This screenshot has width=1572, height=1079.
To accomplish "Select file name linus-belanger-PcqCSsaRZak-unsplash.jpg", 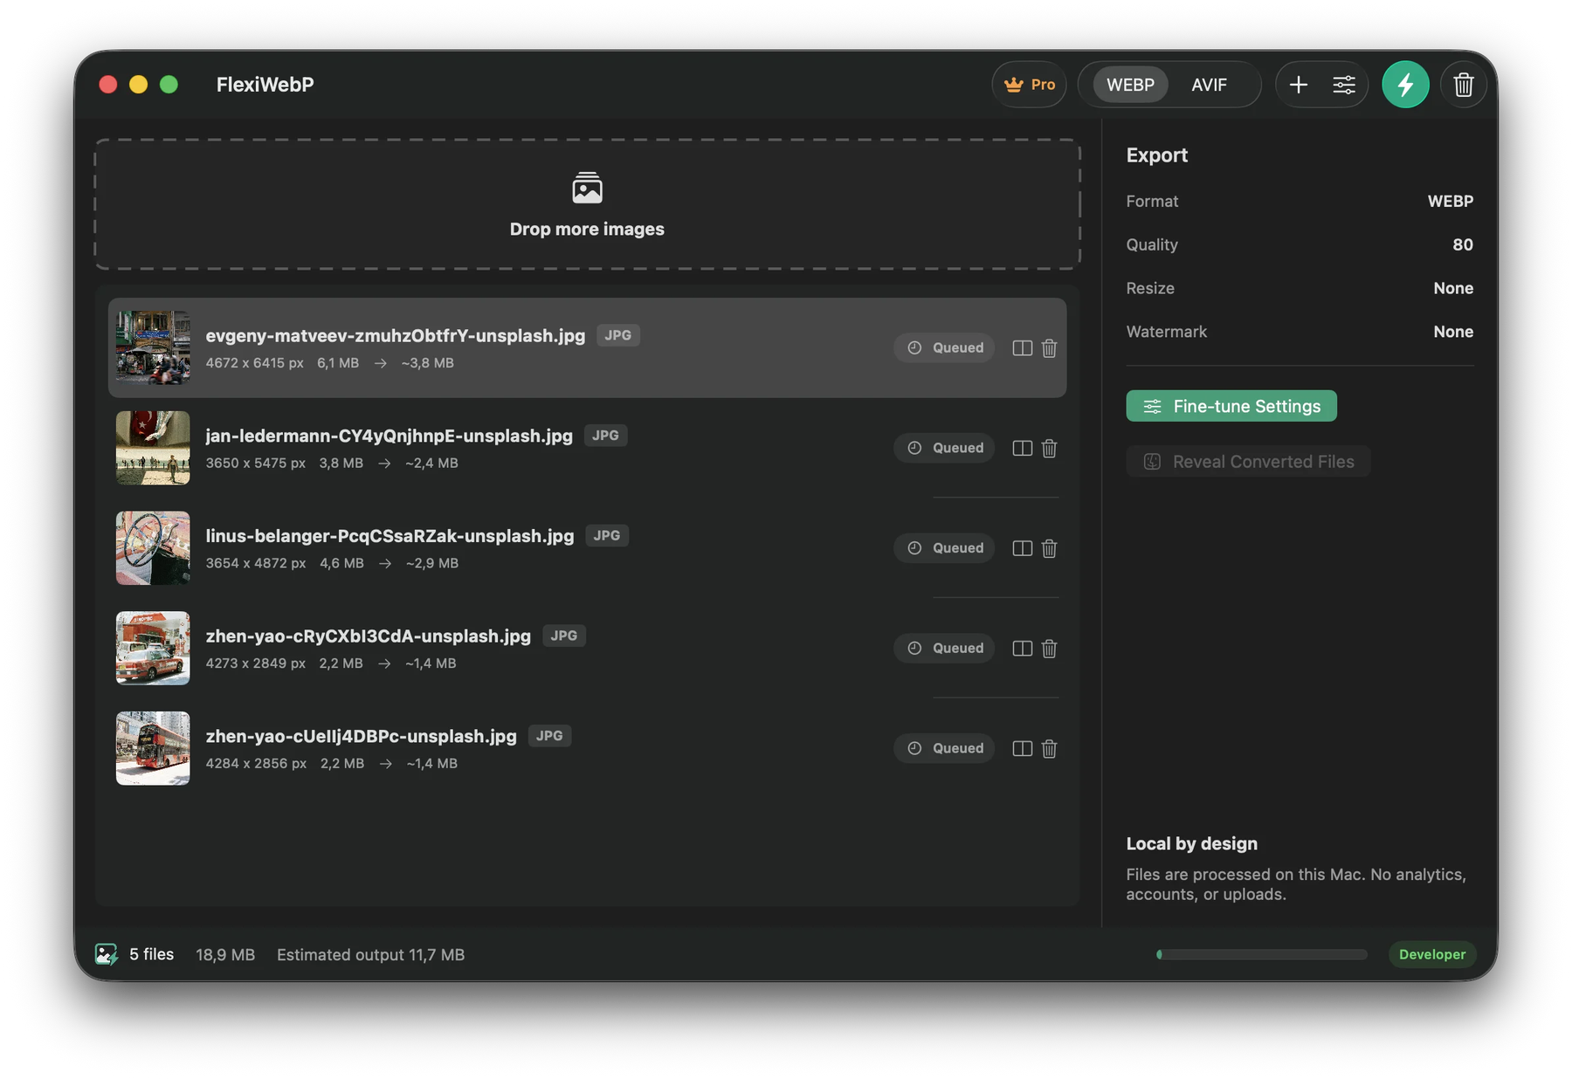I will [390, 536].
